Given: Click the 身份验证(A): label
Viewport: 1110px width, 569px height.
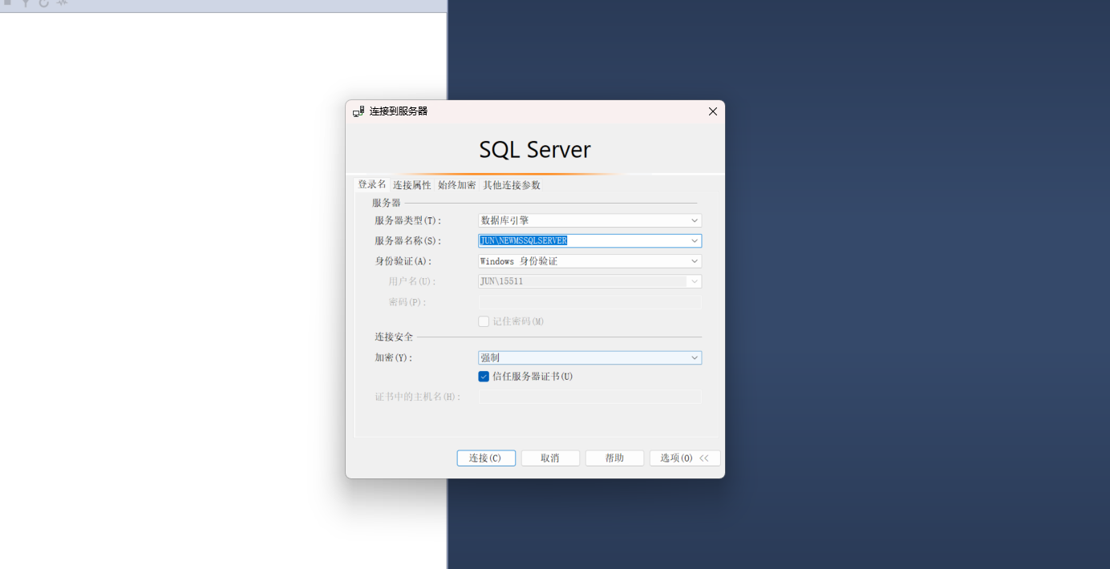Looking at the screenshot, I should coord(403,261).
